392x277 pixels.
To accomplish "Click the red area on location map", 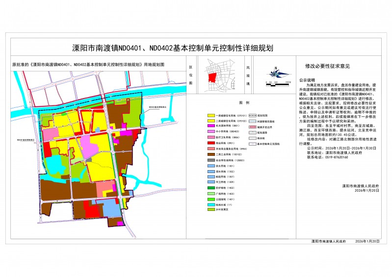I will 212,77.
